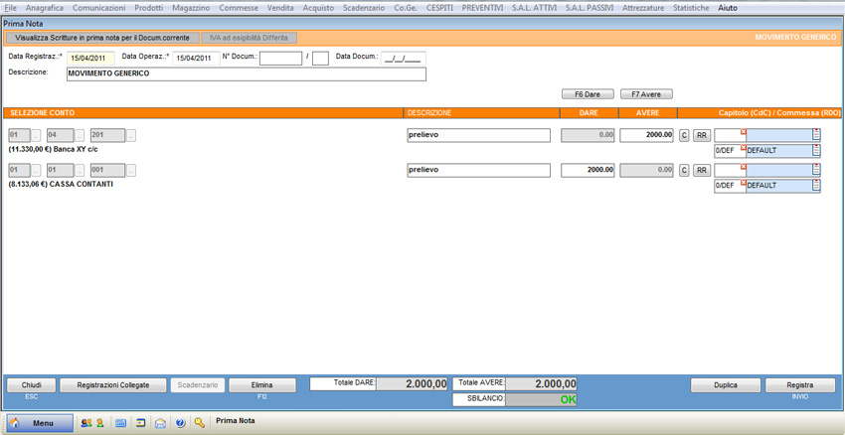Screen dimensions: 845x435
Task: Open account lookup next to code 201
Action: (x=131, y=135)
